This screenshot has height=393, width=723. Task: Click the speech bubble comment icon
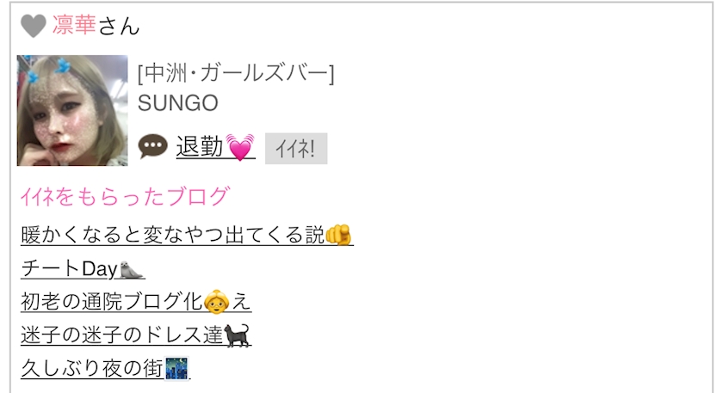click(152, 146)
